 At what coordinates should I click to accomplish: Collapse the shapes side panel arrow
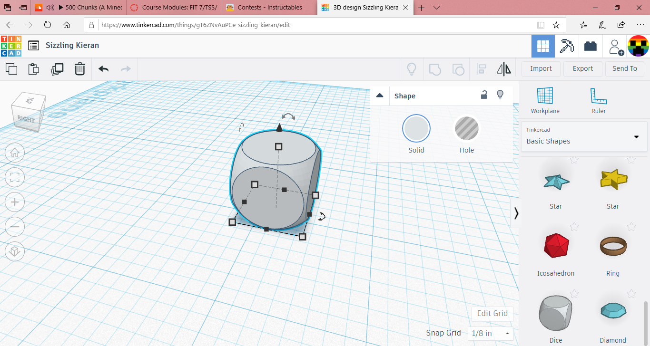pyautogui.click(x=516, y=213)
